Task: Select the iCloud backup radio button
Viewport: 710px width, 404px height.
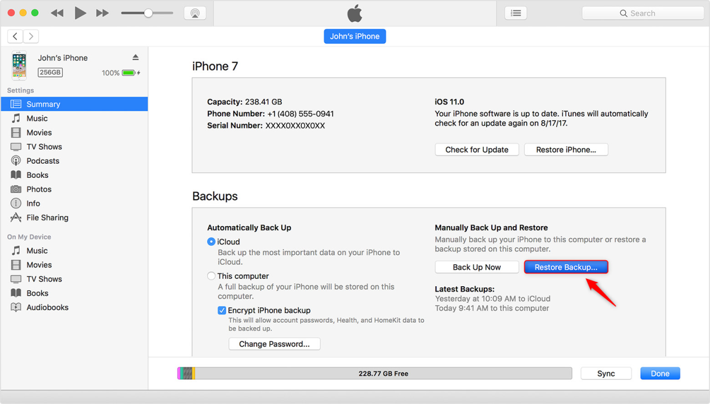Action: [211, 242]
